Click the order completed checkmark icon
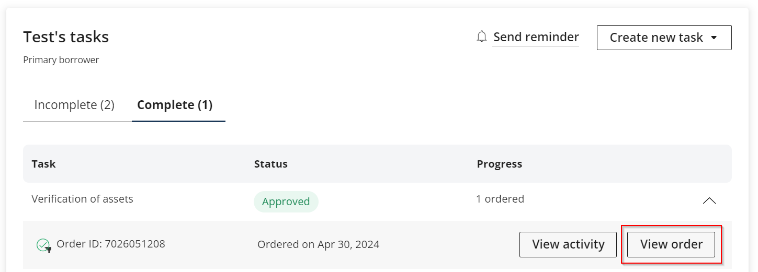Image resolution: width=758 pixels, height=272 pixels. click(x=43, y=244)
